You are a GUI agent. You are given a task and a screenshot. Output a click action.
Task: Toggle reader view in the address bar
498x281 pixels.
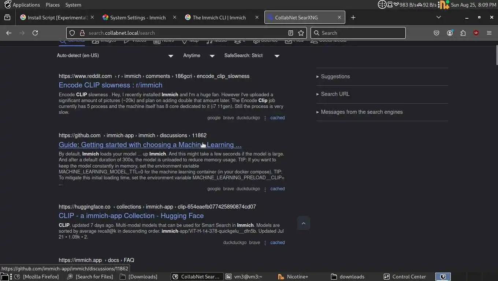click(291, 33)
